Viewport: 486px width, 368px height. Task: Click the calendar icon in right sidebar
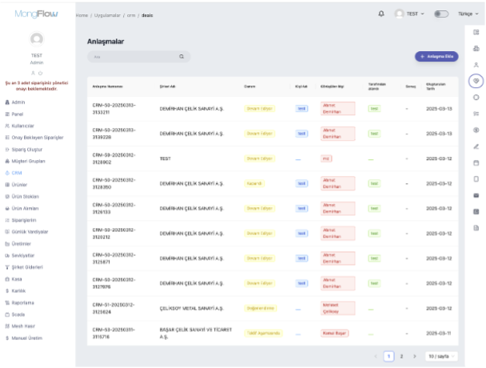coord(476,162)
